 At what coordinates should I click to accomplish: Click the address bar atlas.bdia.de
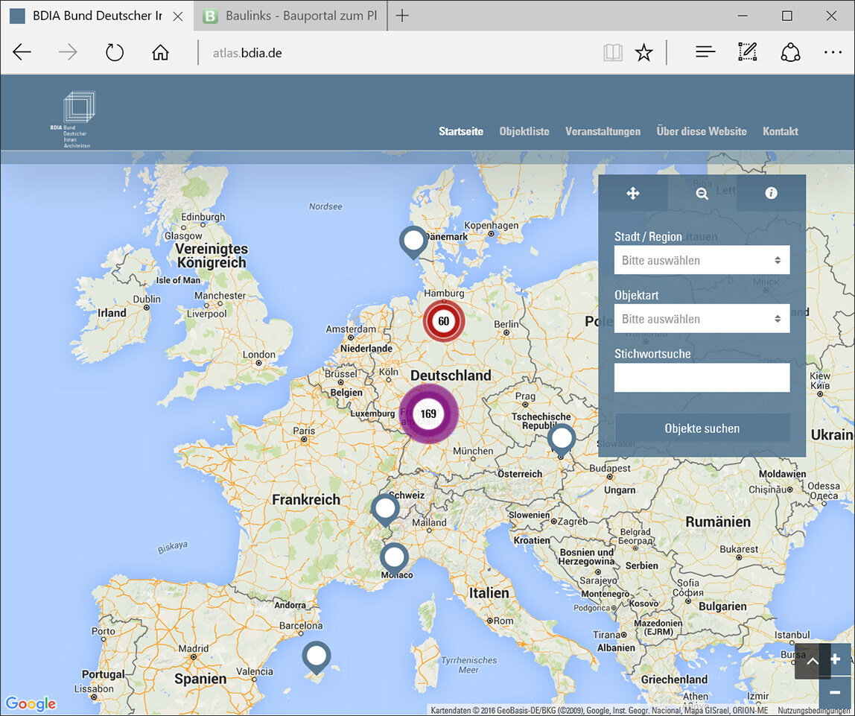[247, 53]
